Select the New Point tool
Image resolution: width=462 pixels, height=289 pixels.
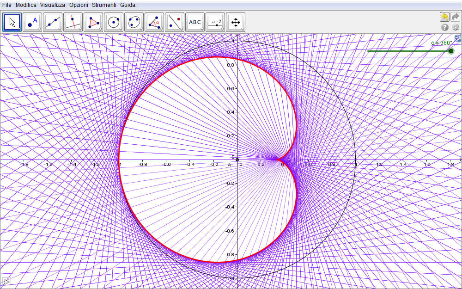pos(32,22)
